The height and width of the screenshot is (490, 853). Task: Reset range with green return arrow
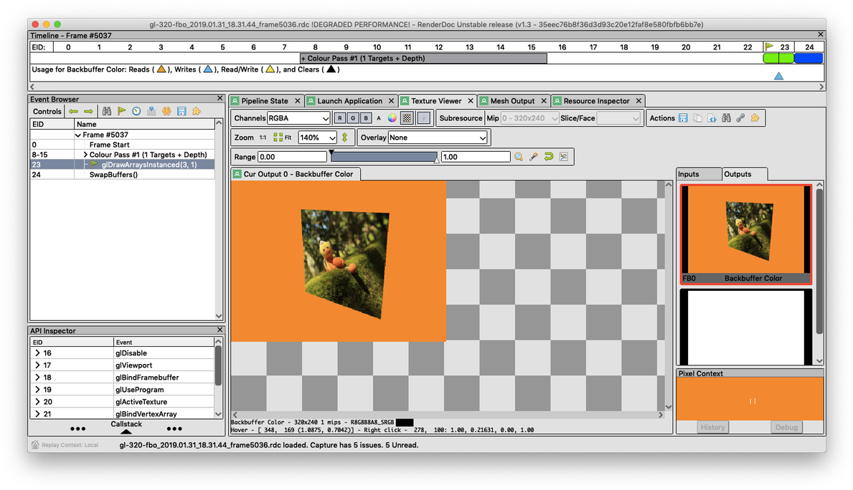(x=548, y=157)
